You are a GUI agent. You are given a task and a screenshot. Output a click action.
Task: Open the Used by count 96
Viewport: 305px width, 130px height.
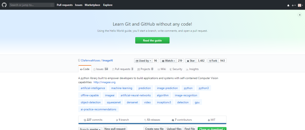[156, 61]
